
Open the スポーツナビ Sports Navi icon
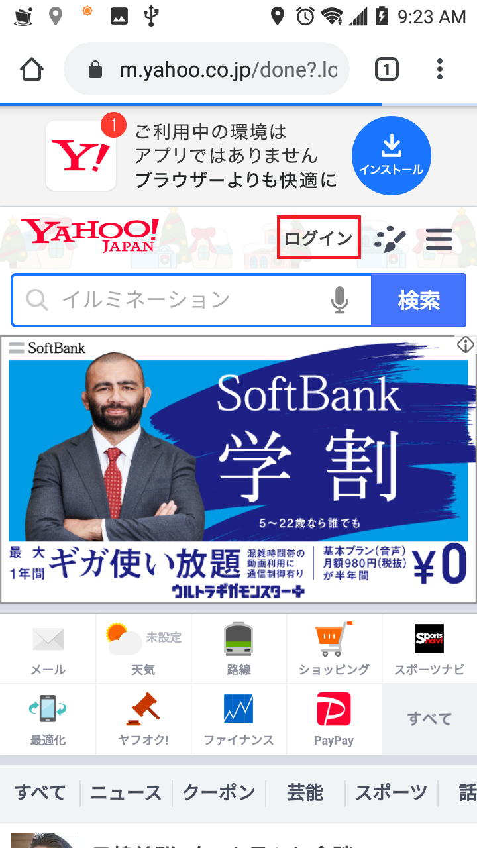click(x=429, y=649)
